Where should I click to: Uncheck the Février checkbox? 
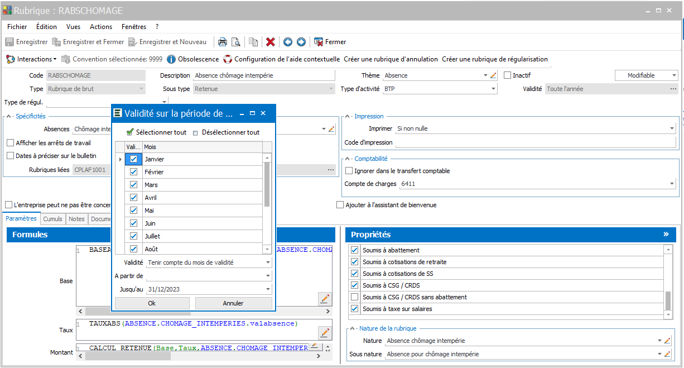tap(133, 172)
